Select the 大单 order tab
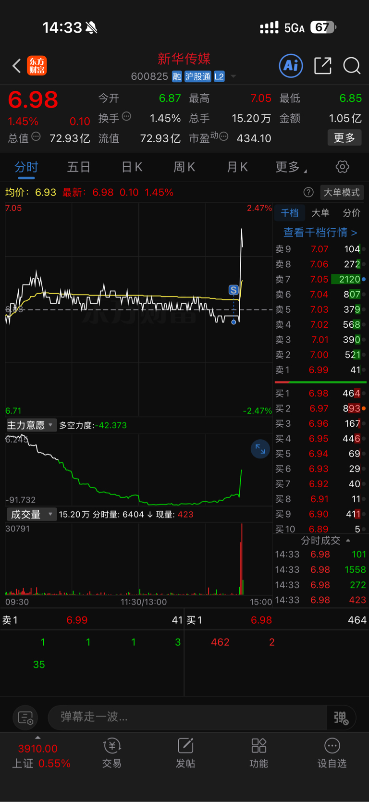The image size is (369, 802). (320, 213)
